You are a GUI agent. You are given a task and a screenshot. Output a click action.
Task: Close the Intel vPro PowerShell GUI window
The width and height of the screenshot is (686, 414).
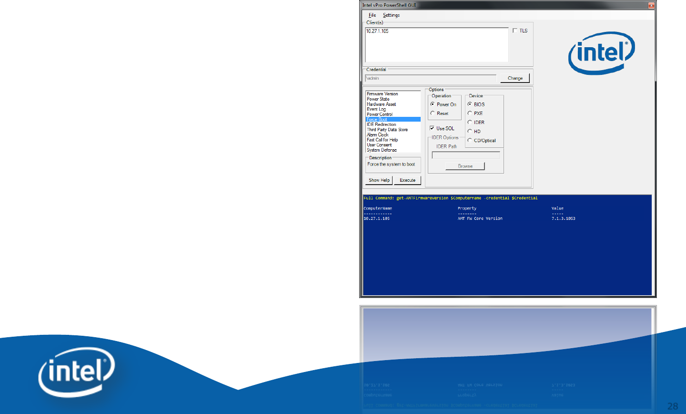tap(651, 5)
